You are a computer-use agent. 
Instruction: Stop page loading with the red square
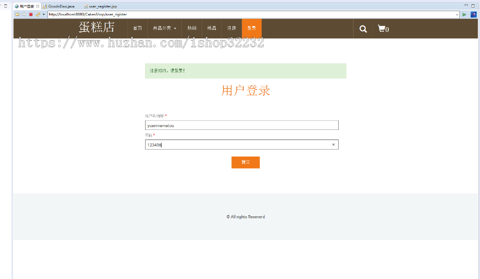(x=31, y=14)
